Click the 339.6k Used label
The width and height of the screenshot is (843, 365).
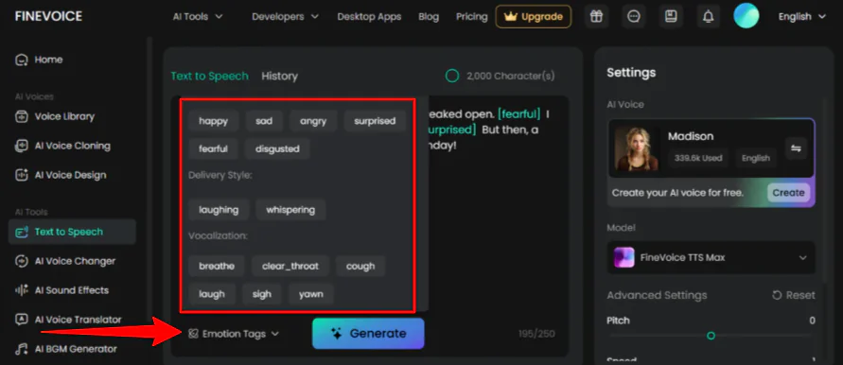coord(698,158)
